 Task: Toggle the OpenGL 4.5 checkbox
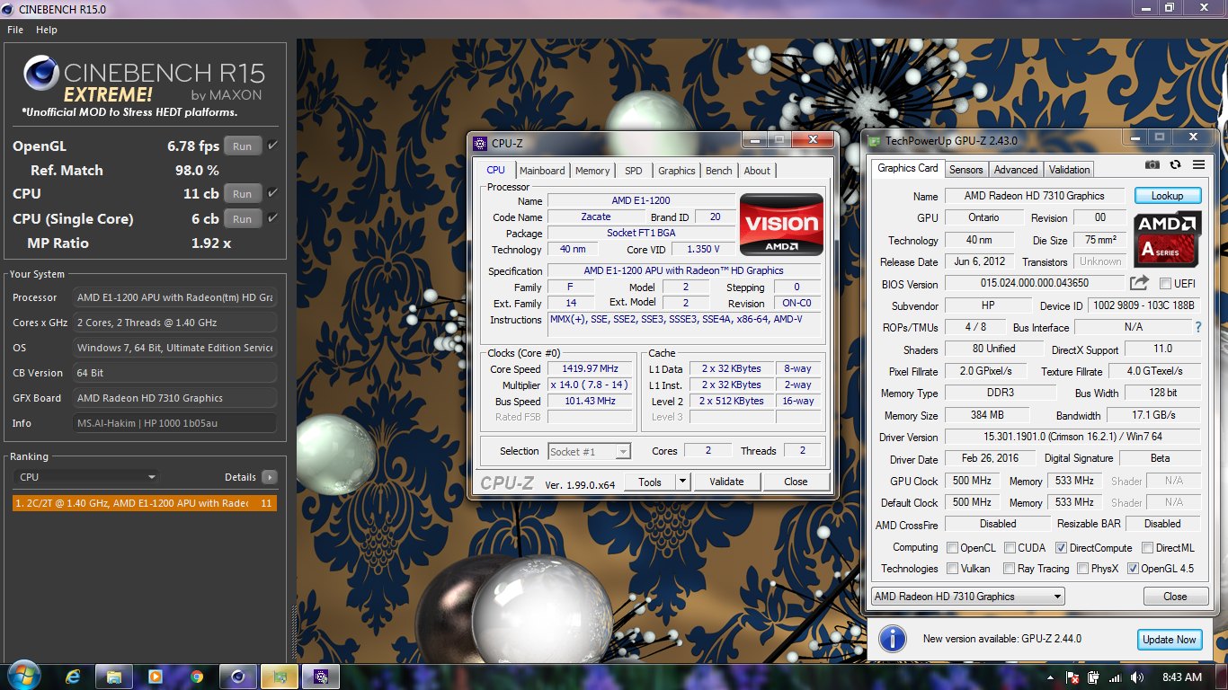[x=1133, y=568]
